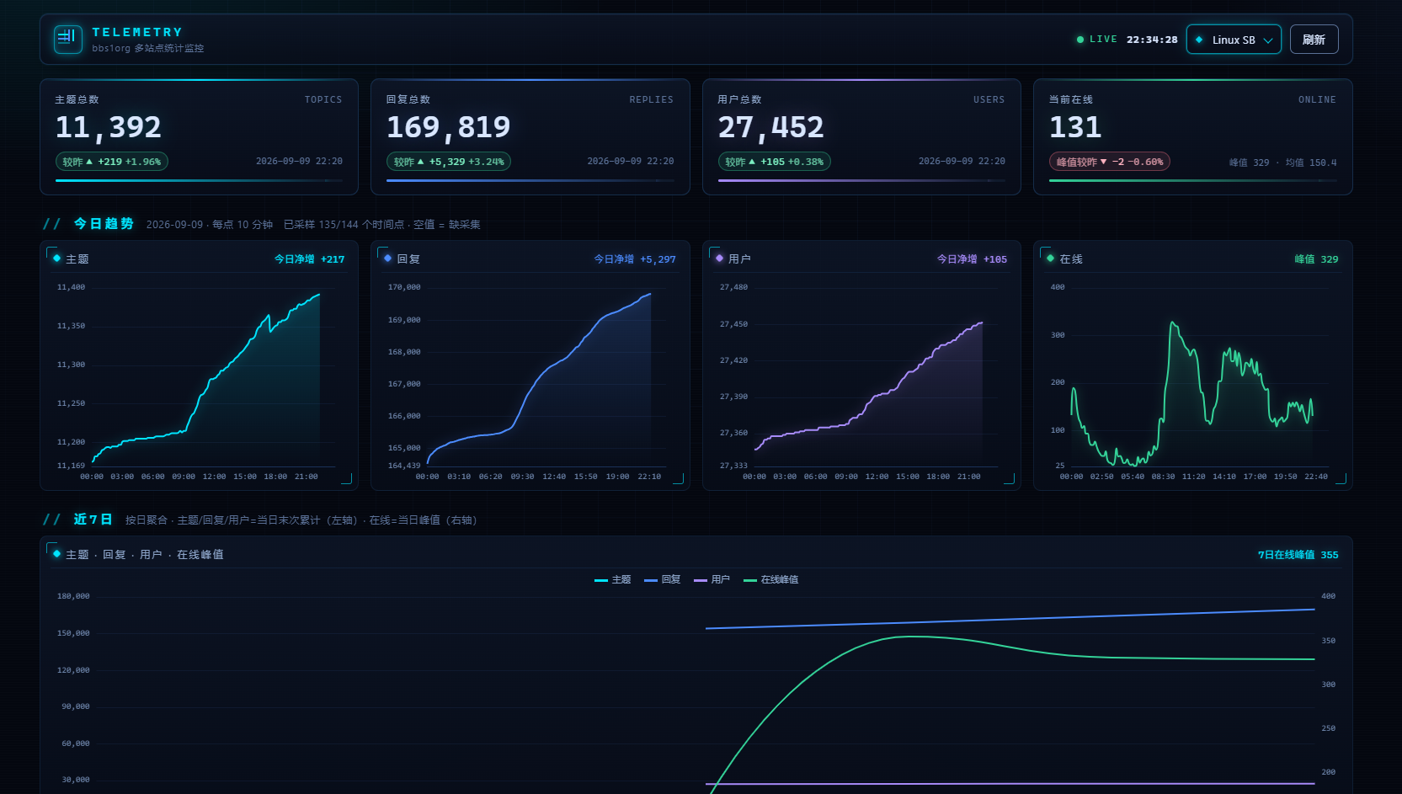Select the 主题总数 TOPICS stat card
This screenshot has width=1402, height=794.
199,137
